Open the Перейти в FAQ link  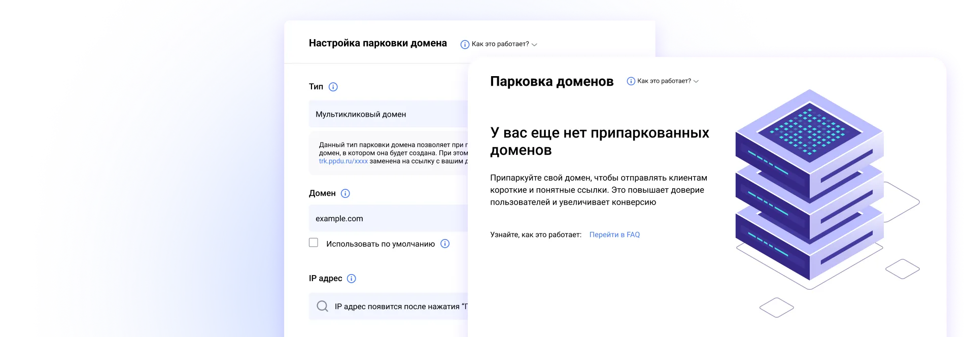point(614,234)
